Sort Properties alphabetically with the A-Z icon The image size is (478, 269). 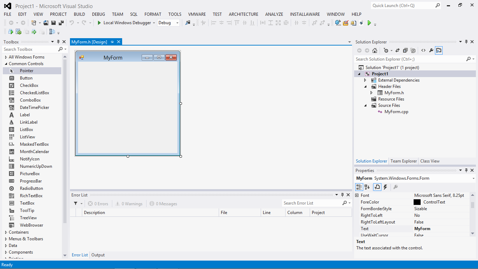point(367,187)
